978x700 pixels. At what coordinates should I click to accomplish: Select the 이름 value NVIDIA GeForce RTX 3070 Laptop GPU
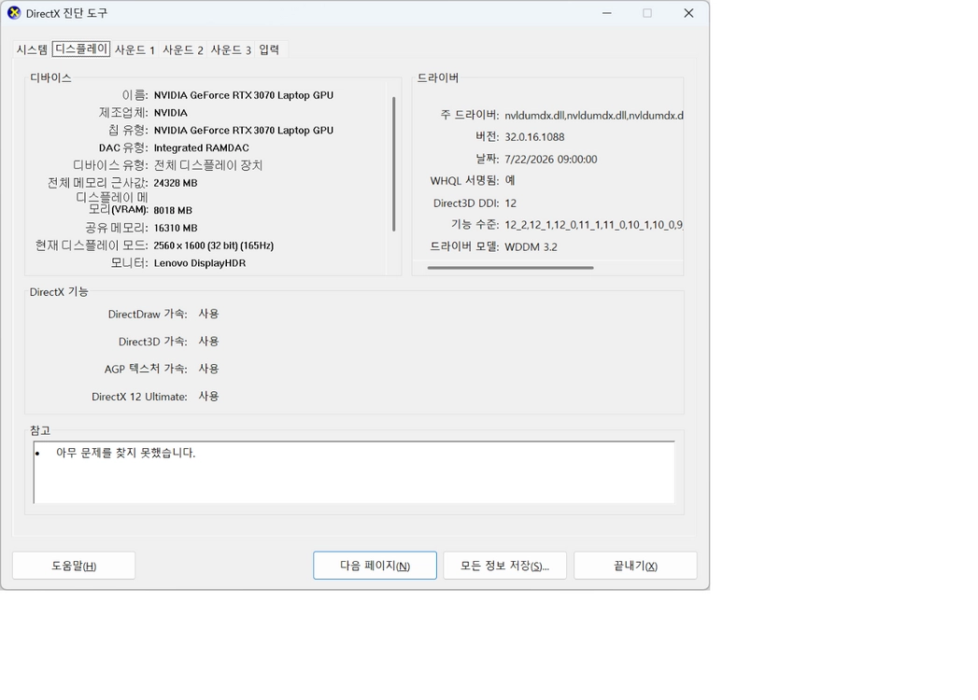(x=243, y=95)
